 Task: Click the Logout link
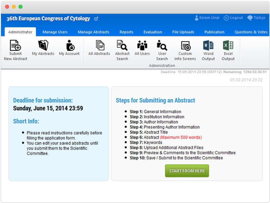click(x=233, y=18)
